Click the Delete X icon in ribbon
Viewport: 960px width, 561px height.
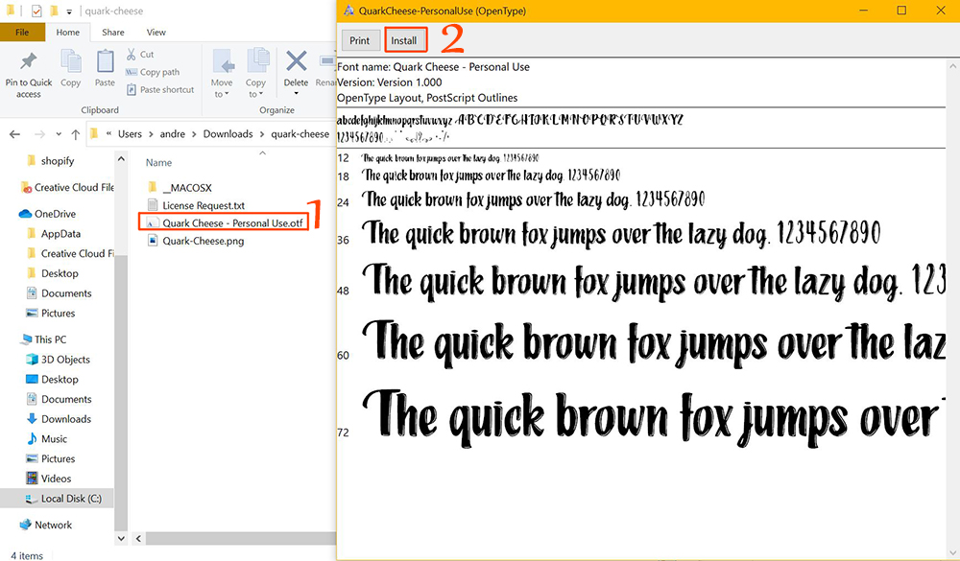pyautogui.click(x=297, y=62)
